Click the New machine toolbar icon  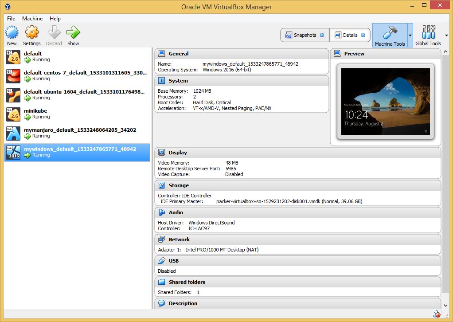click(12, 32)
